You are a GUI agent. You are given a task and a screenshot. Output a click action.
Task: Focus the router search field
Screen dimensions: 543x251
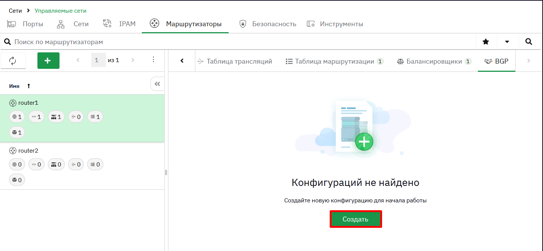click(x=238, y=42)
